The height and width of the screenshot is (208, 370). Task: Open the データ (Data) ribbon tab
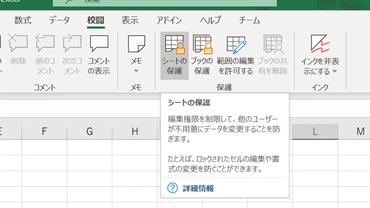pos(59,20)
